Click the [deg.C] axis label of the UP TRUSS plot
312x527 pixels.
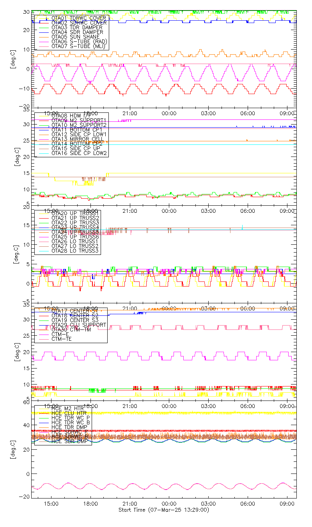(x=16, y=253)
